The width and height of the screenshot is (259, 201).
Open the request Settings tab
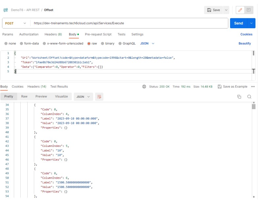(x=137, y=34)
